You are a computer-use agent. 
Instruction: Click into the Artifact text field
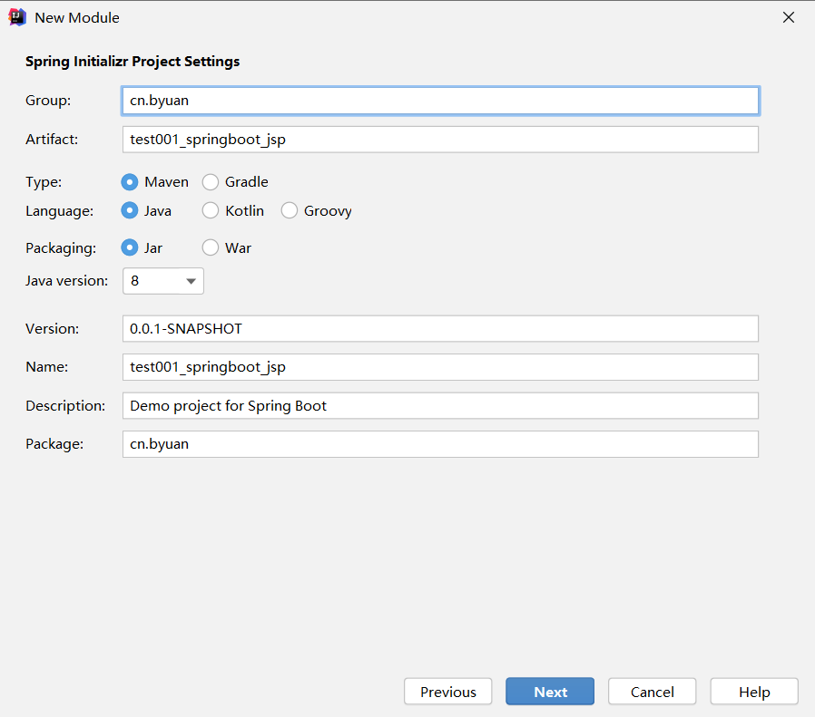[441, 140]
